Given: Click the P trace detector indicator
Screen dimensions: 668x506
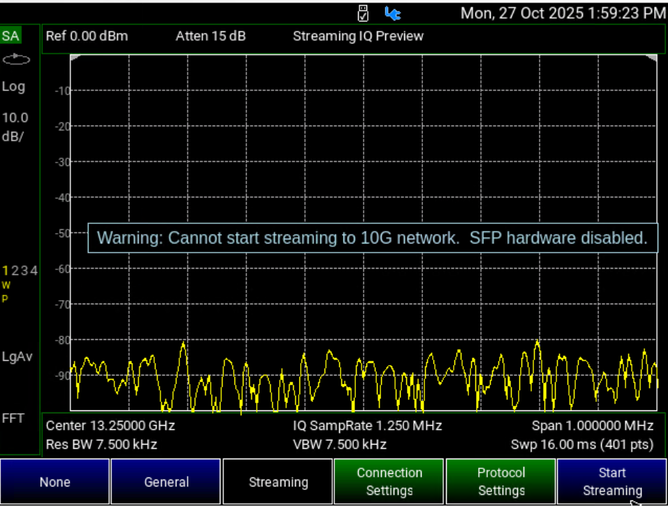Looking at the screenshot, I should 5,299.
